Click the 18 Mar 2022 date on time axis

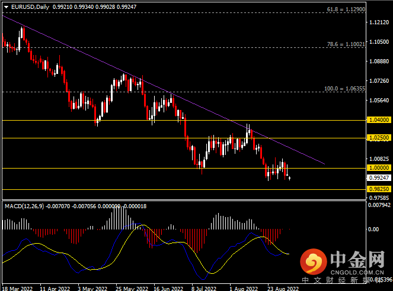(x=18, y=289)
